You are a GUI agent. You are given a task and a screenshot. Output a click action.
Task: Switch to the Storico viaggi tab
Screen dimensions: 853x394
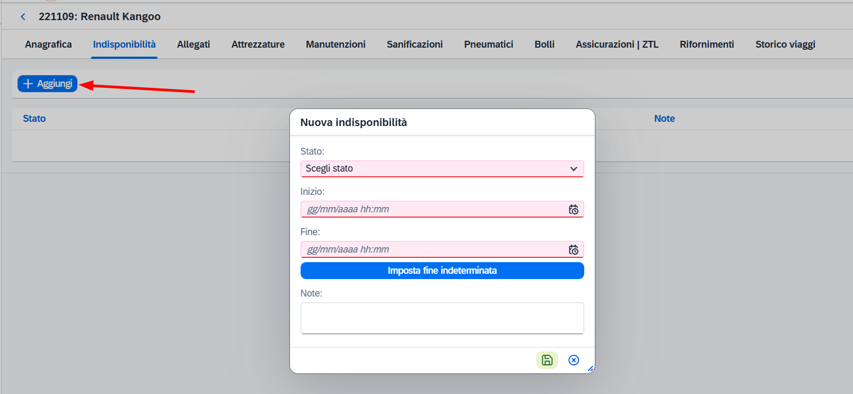785,44
